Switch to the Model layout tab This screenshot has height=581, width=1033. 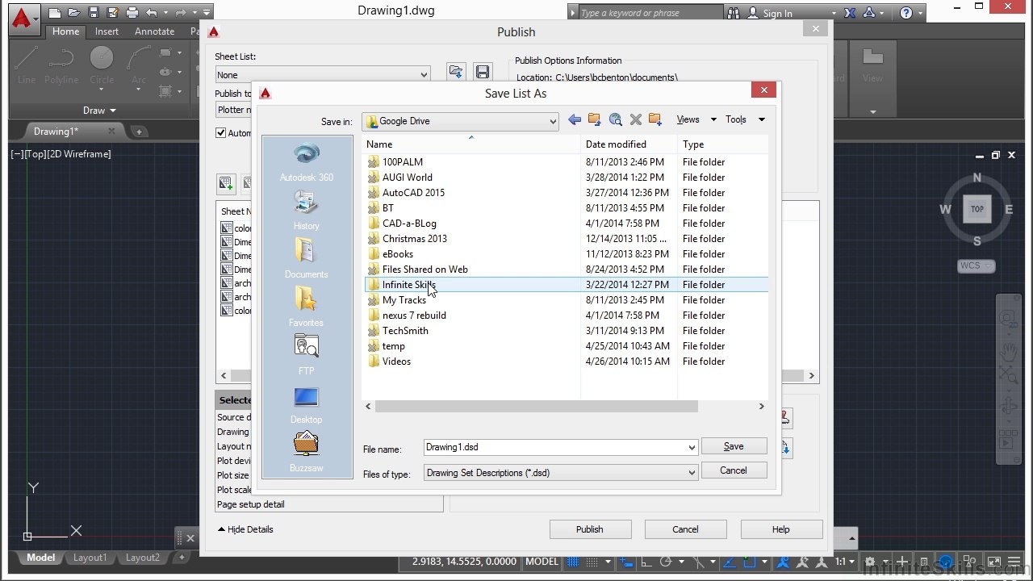[x=41, y=558]
